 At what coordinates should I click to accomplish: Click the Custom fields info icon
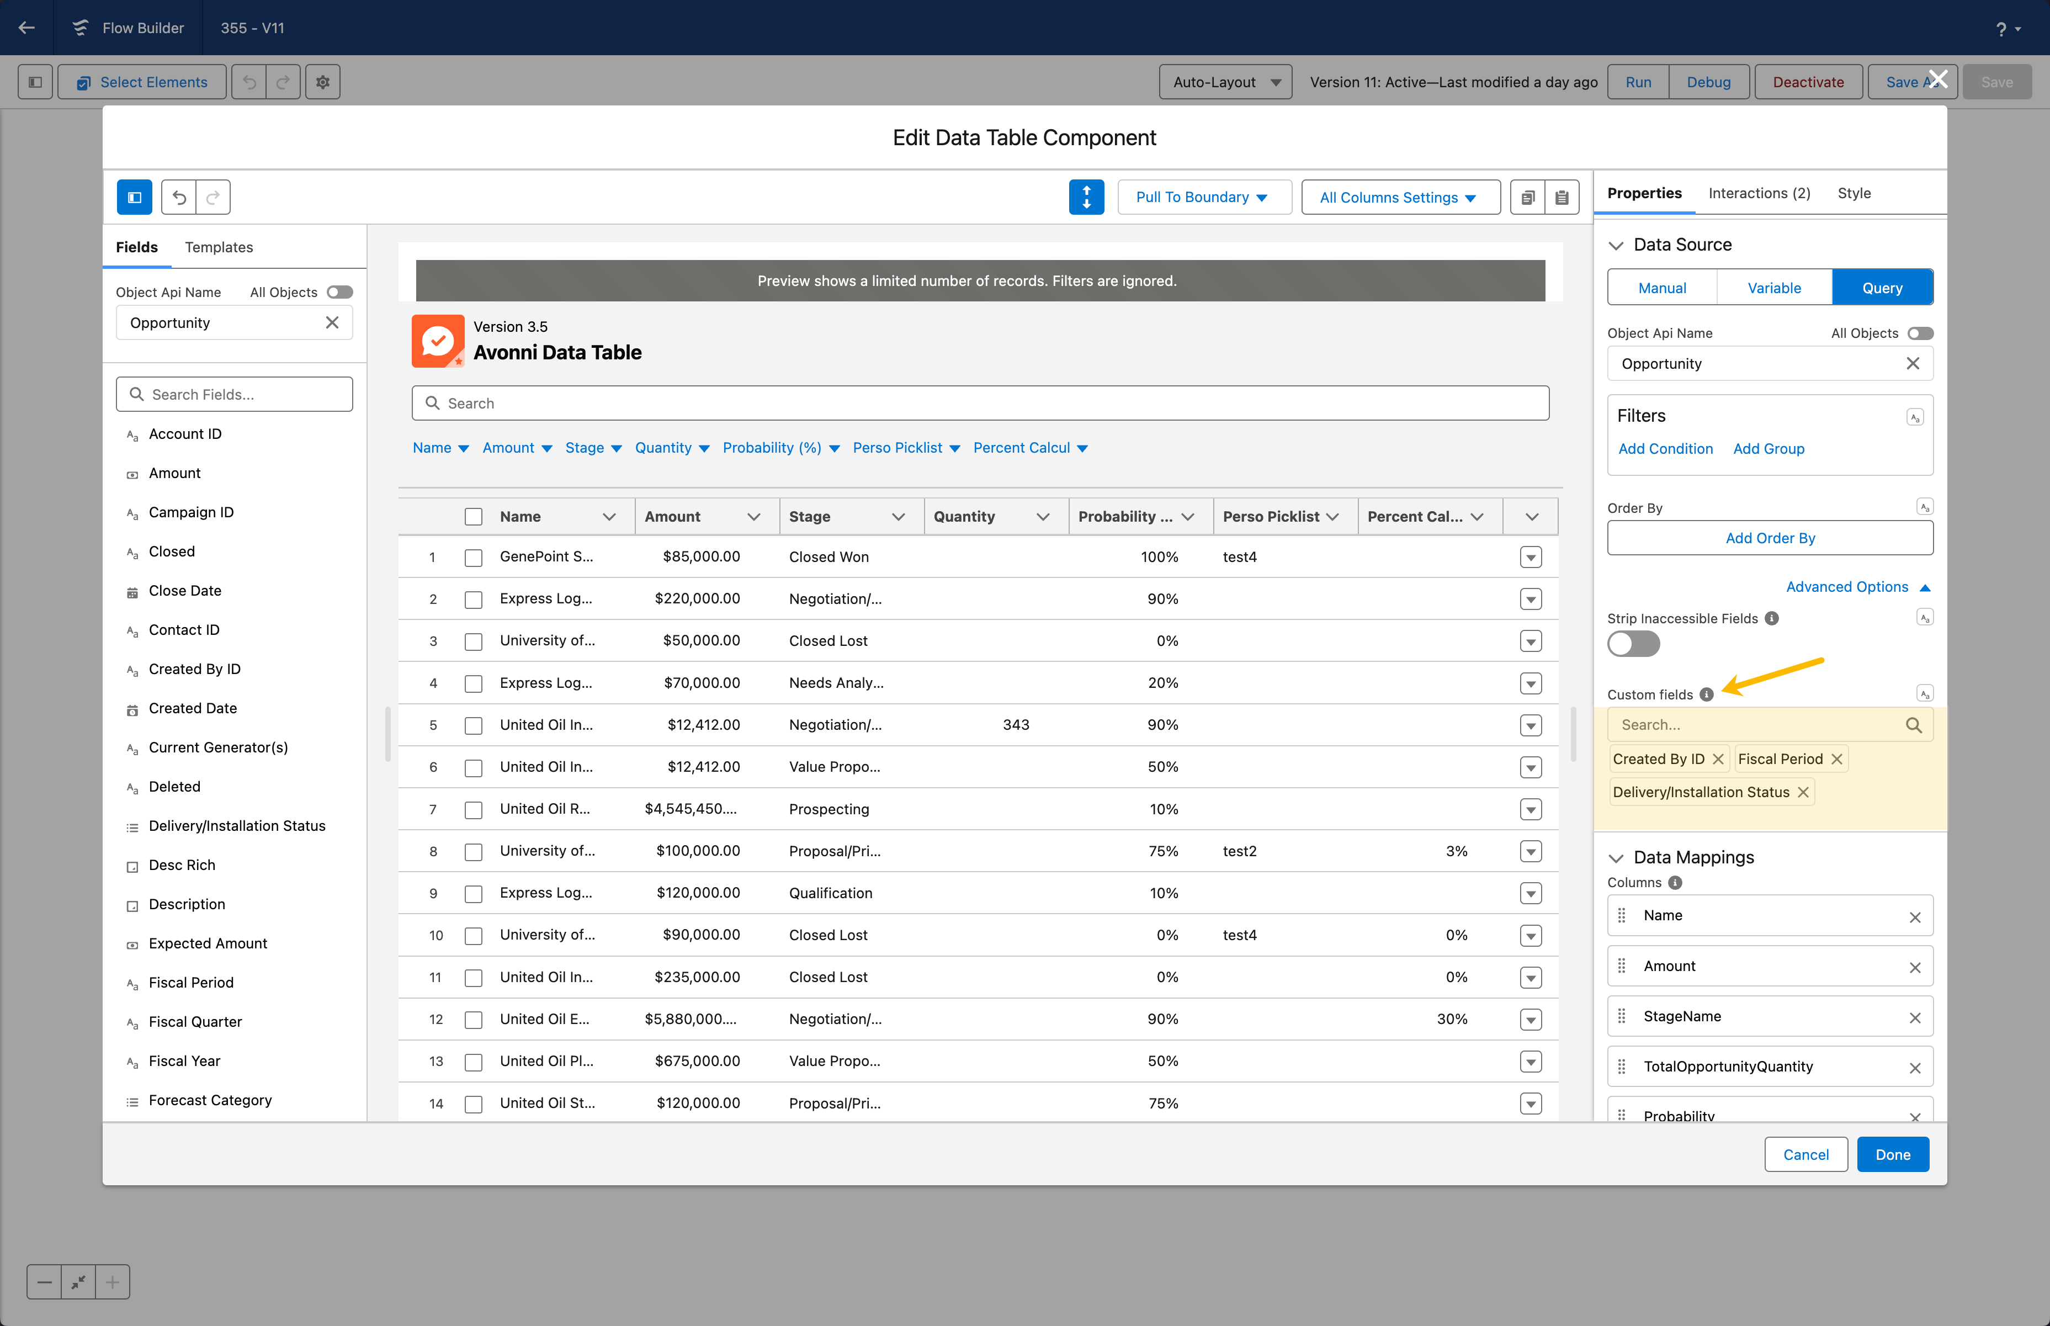[1707, 694]
